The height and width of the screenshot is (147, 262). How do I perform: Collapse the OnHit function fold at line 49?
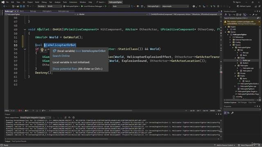click(x=25, y=29)
